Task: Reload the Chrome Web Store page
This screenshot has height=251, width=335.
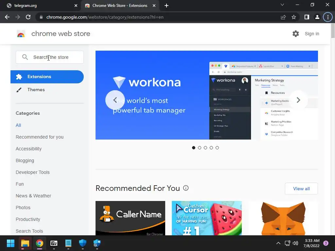Action: 28,17
